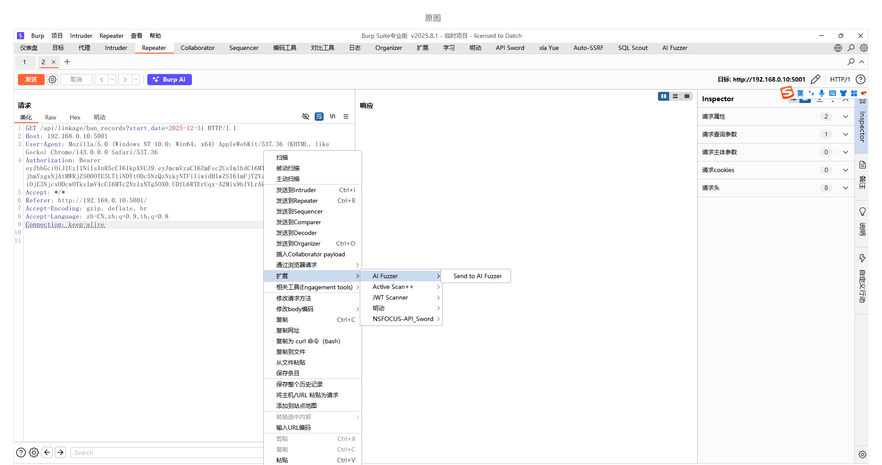
Task: Open the Burp menu in menu bar
Action: [37, 36]
